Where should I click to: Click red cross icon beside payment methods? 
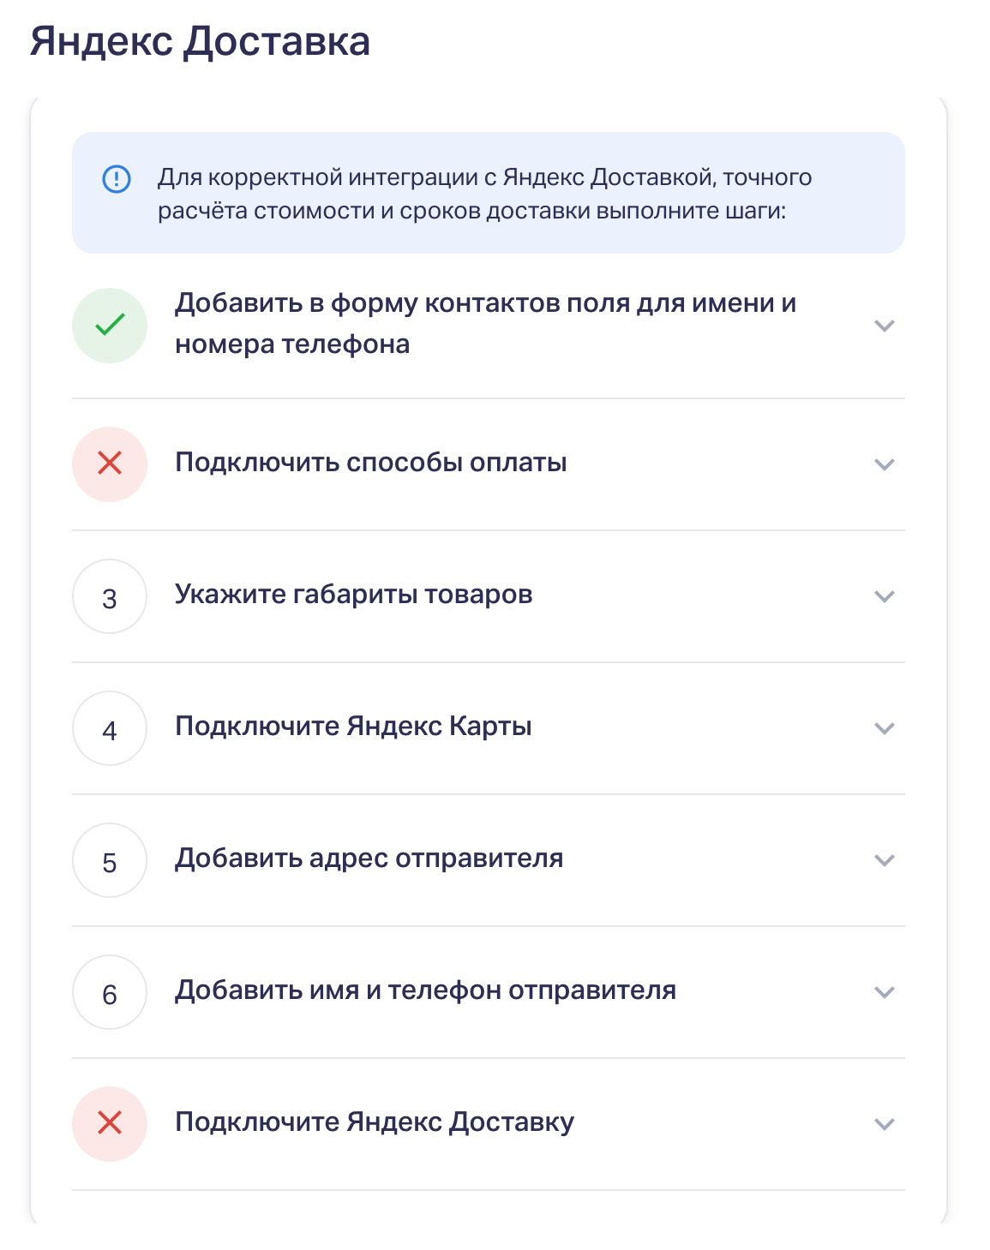pyautogui.click(x=110, y=464)
